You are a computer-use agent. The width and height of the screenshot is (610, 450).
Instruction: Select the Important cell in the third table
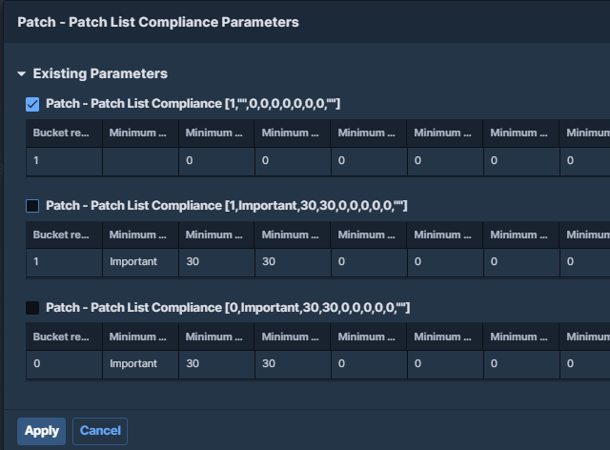[x=132, y=364]
